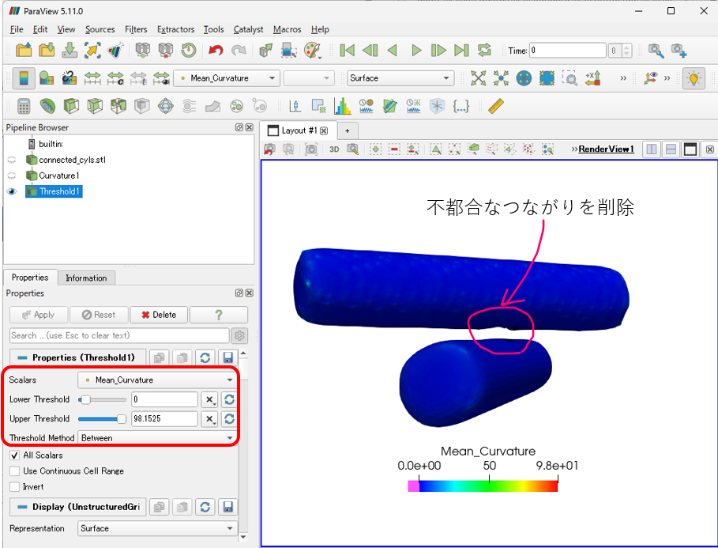Screen dimensions: 718x548
Task: Uncheck the All Scalars checkbox
Action: (15, 455)
